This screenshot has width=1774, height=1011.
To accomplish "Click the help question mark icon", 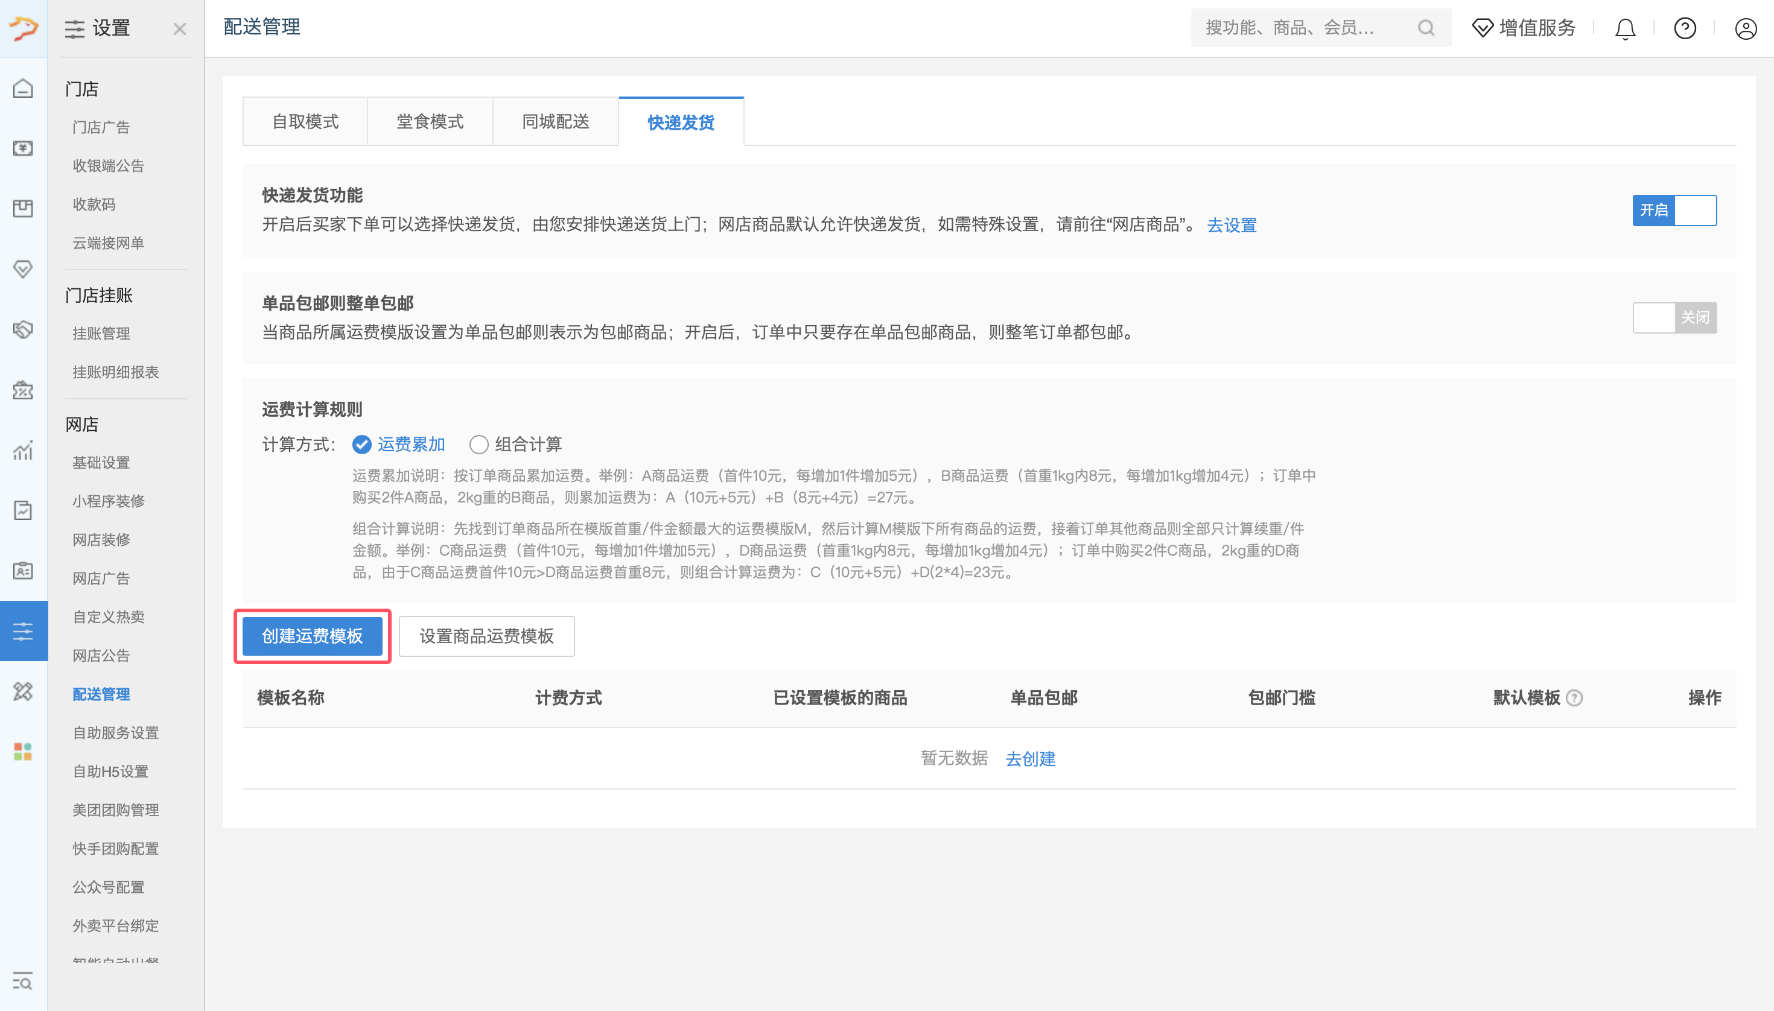I will tap(1685, 28).
